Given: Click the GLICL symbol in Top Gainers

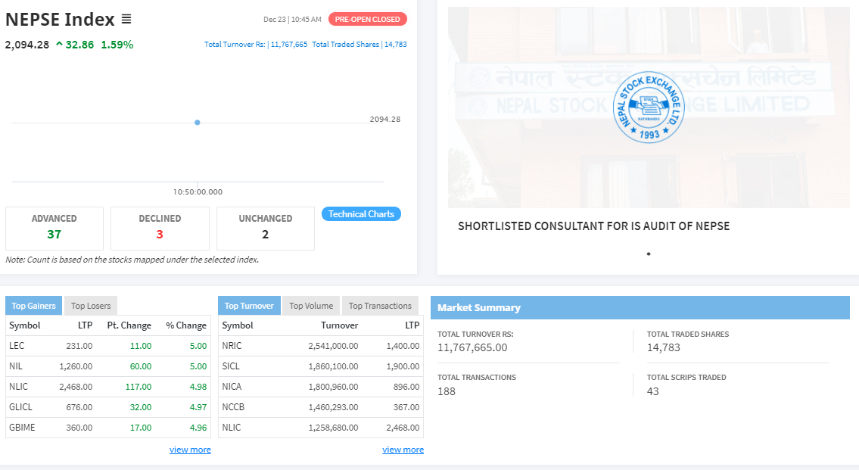Looking at the screenshot, I should click(21, 407).
